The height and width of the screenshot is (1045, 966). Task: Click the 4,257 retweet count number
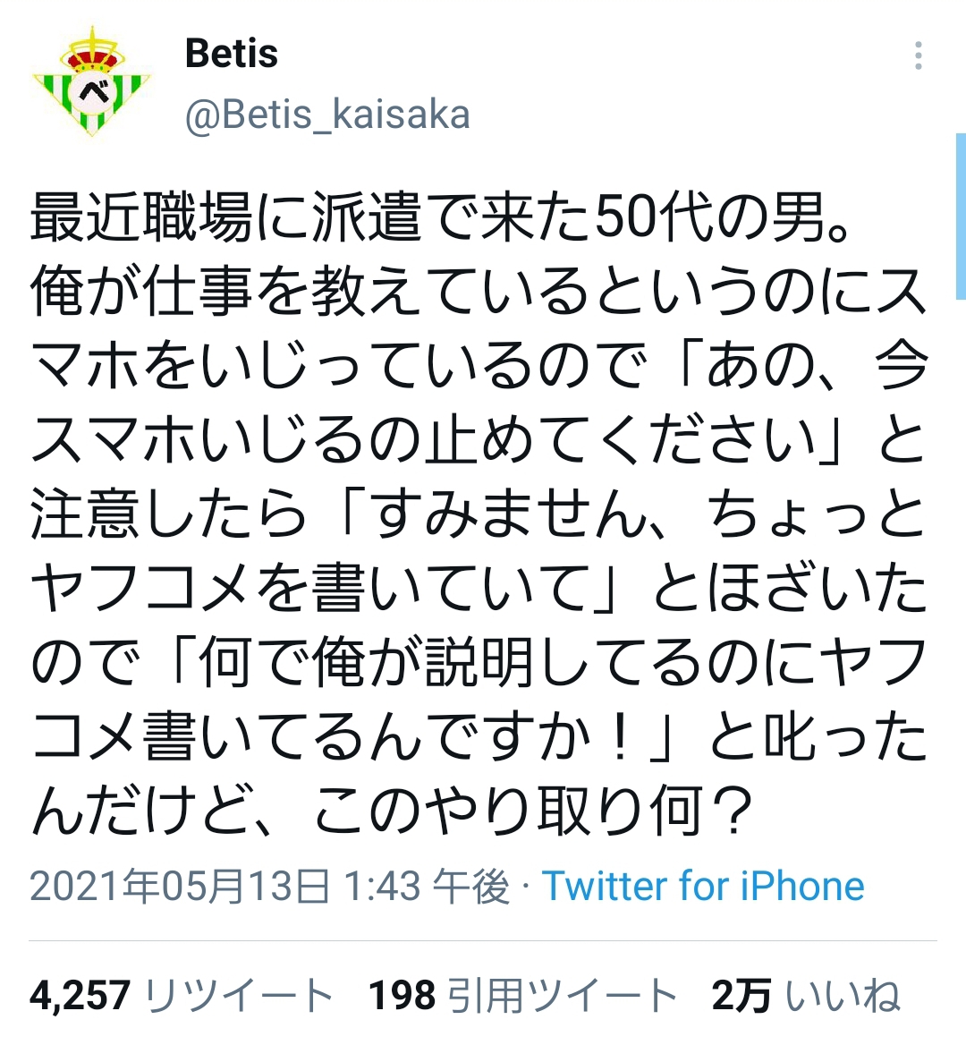(80, 996)
